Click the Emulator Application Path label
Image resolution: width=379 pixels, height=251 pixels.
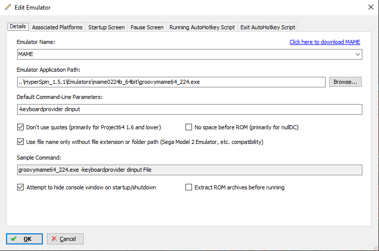point(48,70)
